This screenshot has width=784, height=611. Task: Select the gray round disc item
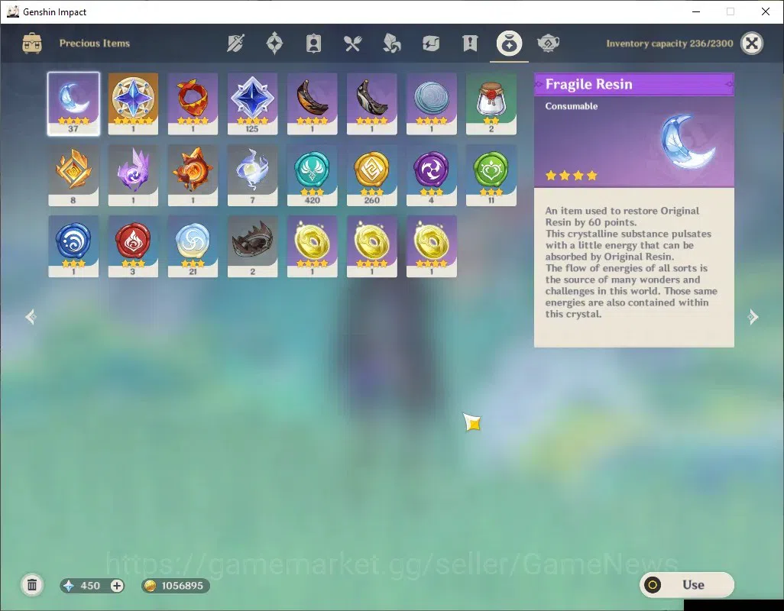pyautogui.click(x=432, y=103)
